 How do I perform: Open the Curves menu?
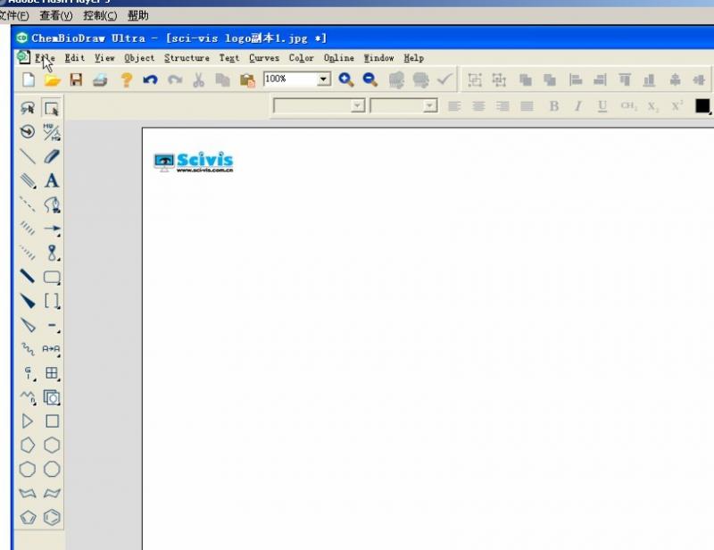[x=263, y=58]
